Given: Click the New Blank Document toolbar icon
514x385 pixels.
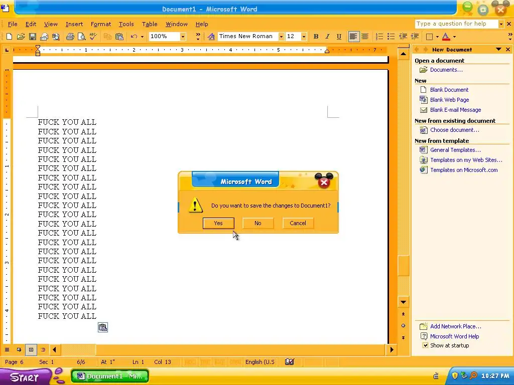Looking at the screenshot, I should tap(9, 36).
